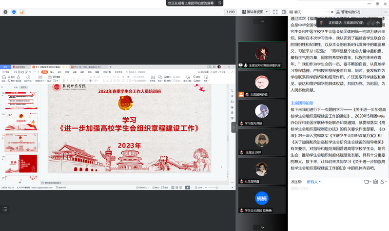Screen dimensions: 389x231
Task: Click mic icon on 主席团黄诗佳 tile
Action: [x=247, y=94]
